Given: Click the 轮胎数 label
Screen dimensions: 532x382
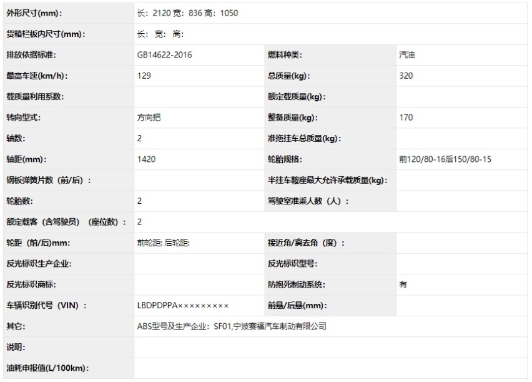Looking at the screenshot, I should [20, 201].
